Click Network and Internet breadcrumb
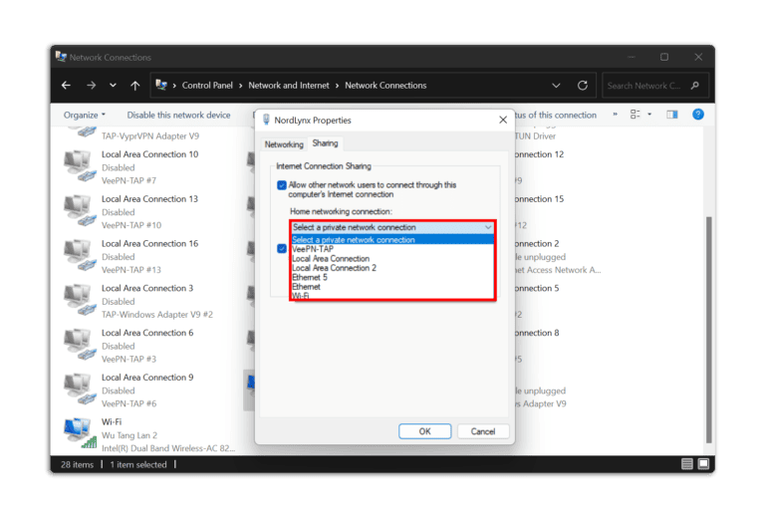The image size is (765, 518). [289, 86]
